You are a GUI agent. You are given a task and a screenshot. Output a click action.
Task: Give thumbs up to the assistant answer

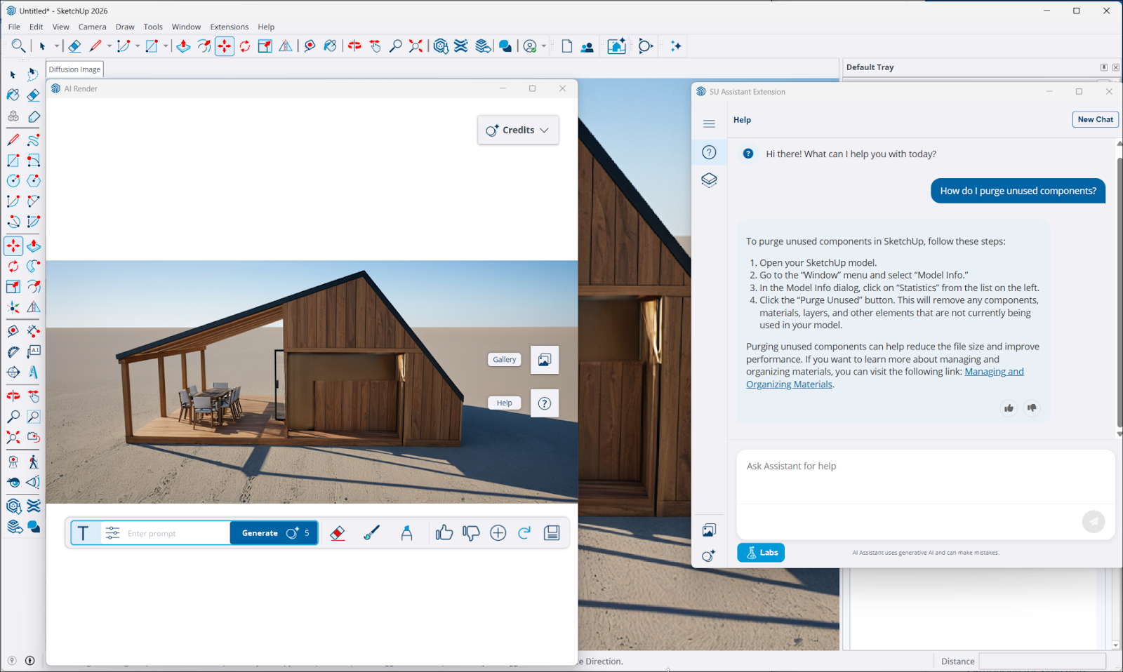(x=1009, y=408)
